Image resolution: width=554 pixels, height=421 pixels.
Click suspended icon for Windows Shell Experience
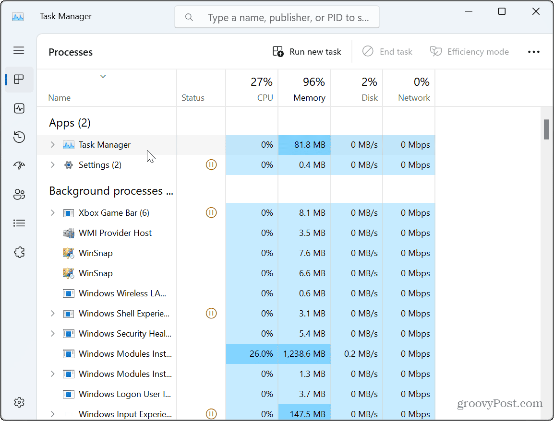(211, 313)
